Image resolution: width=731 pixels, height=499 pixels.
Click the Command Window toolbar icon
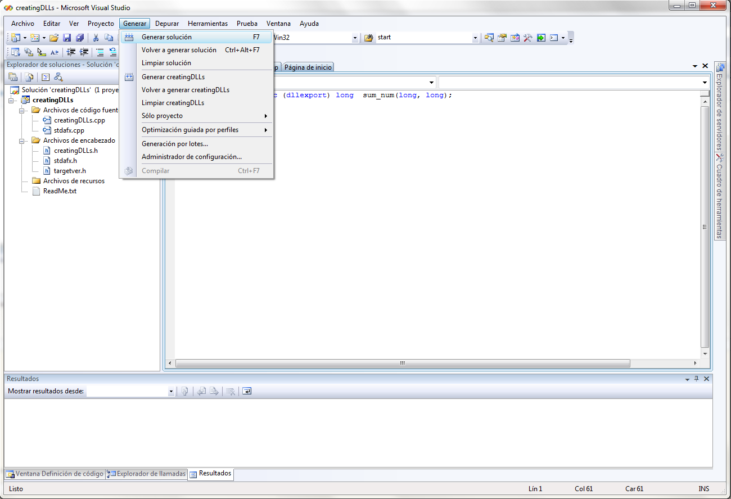[554, 38]
